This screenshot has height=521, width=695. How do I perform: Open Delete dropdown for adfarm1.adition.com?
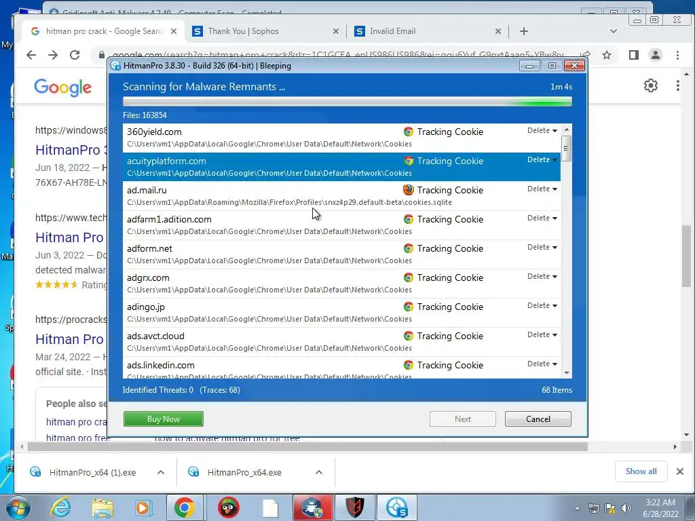[x=542, y=218]
